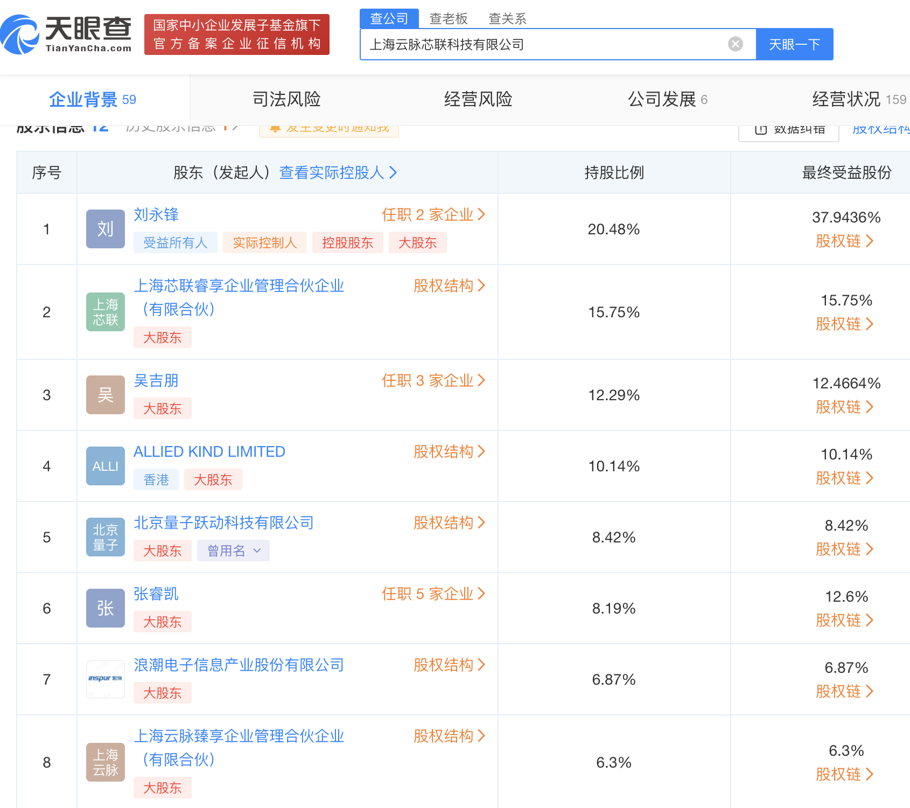Screen dimensions: 910x808
Task: Click the 控股股东 tag
Action: point(348,242)
